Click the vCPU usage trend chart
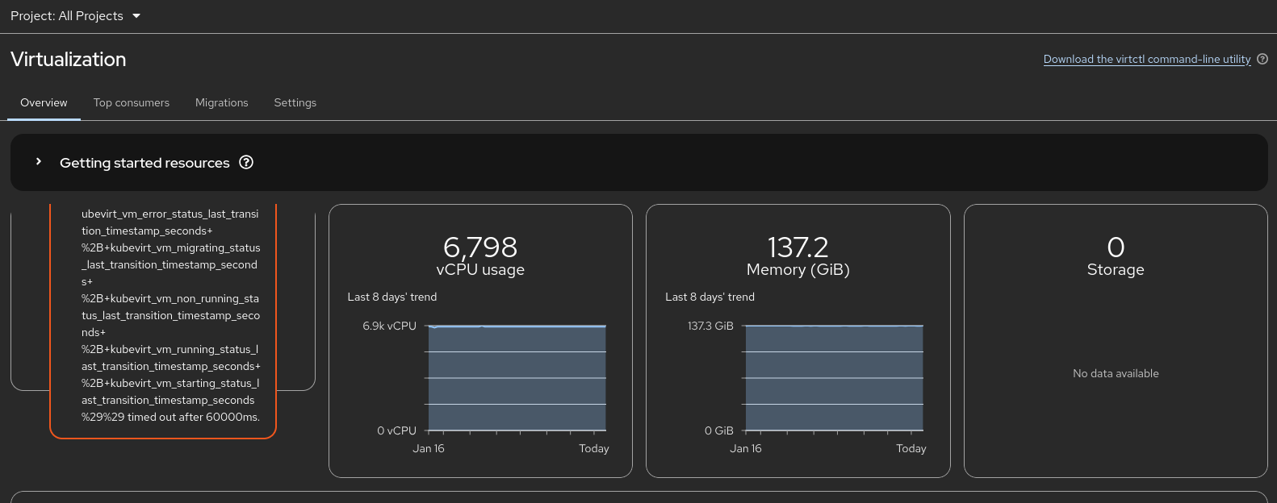The image size is (1277, 503). (x=517, y=378)
